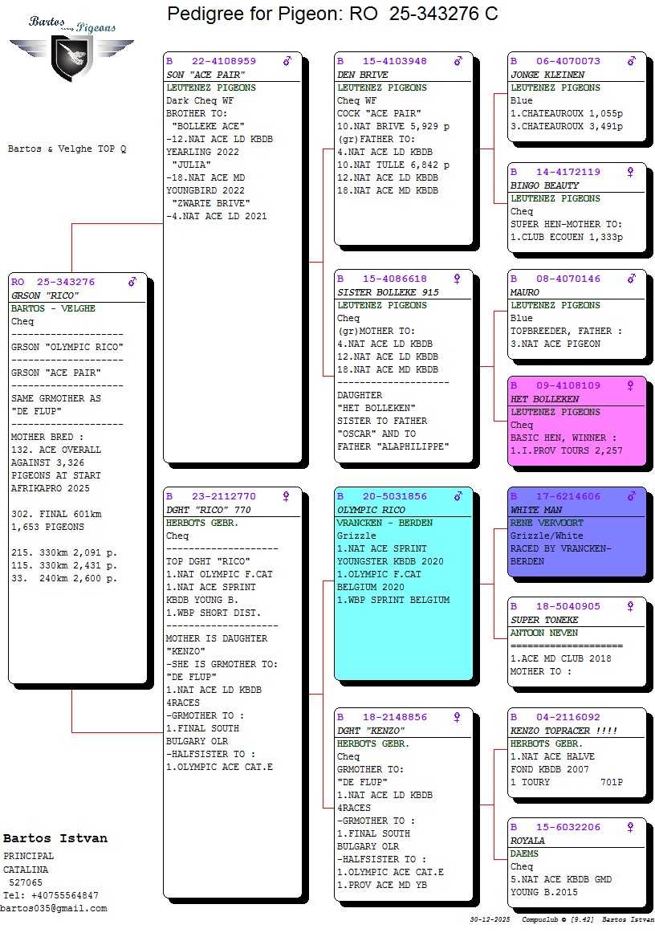Viewport: 655px width, 941px height.
Task: Click male symbol on JONGE KLEINEN box
Action: (632, 61)
